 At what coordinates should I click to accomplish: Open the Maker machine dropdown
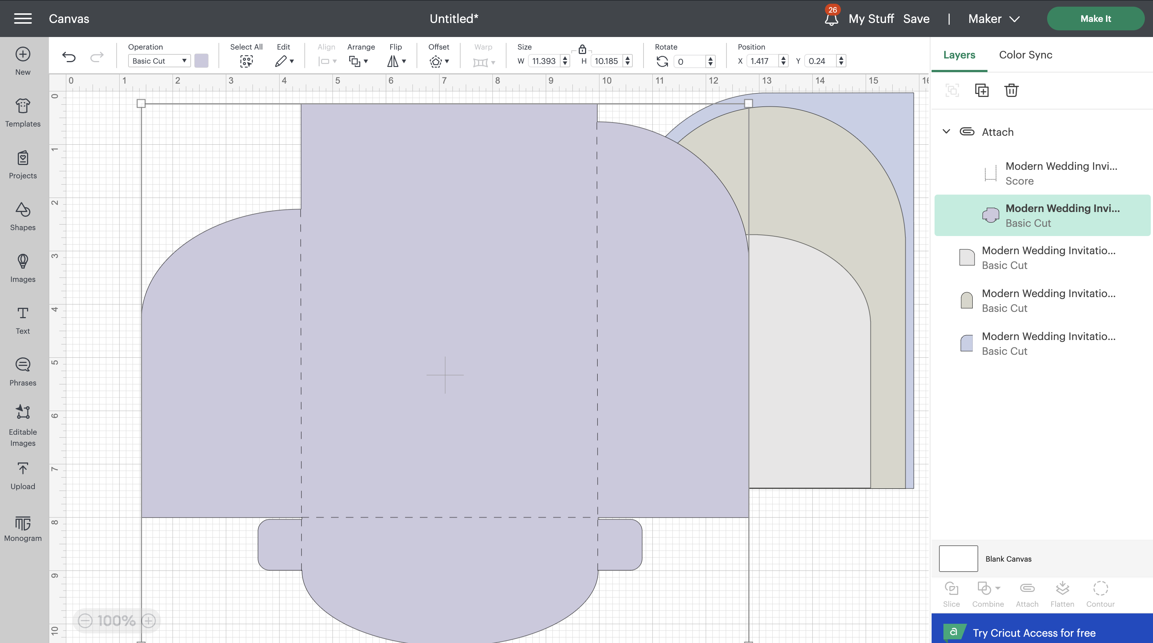(x=994, y=19)
